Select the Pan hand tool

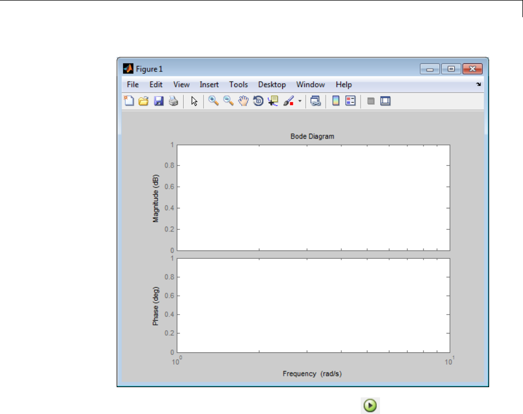(243, 100)
